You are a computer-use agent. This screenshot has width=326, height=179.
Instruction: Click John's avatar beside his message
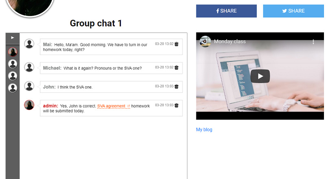pyautogui.click(x=29, y=86)
